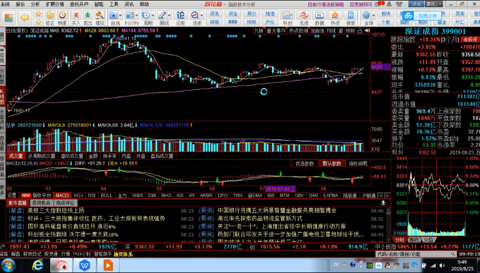Open the 扩展行情 menu
The height and width of the screenshot is (273, 480).
click(x=55, y=5)
